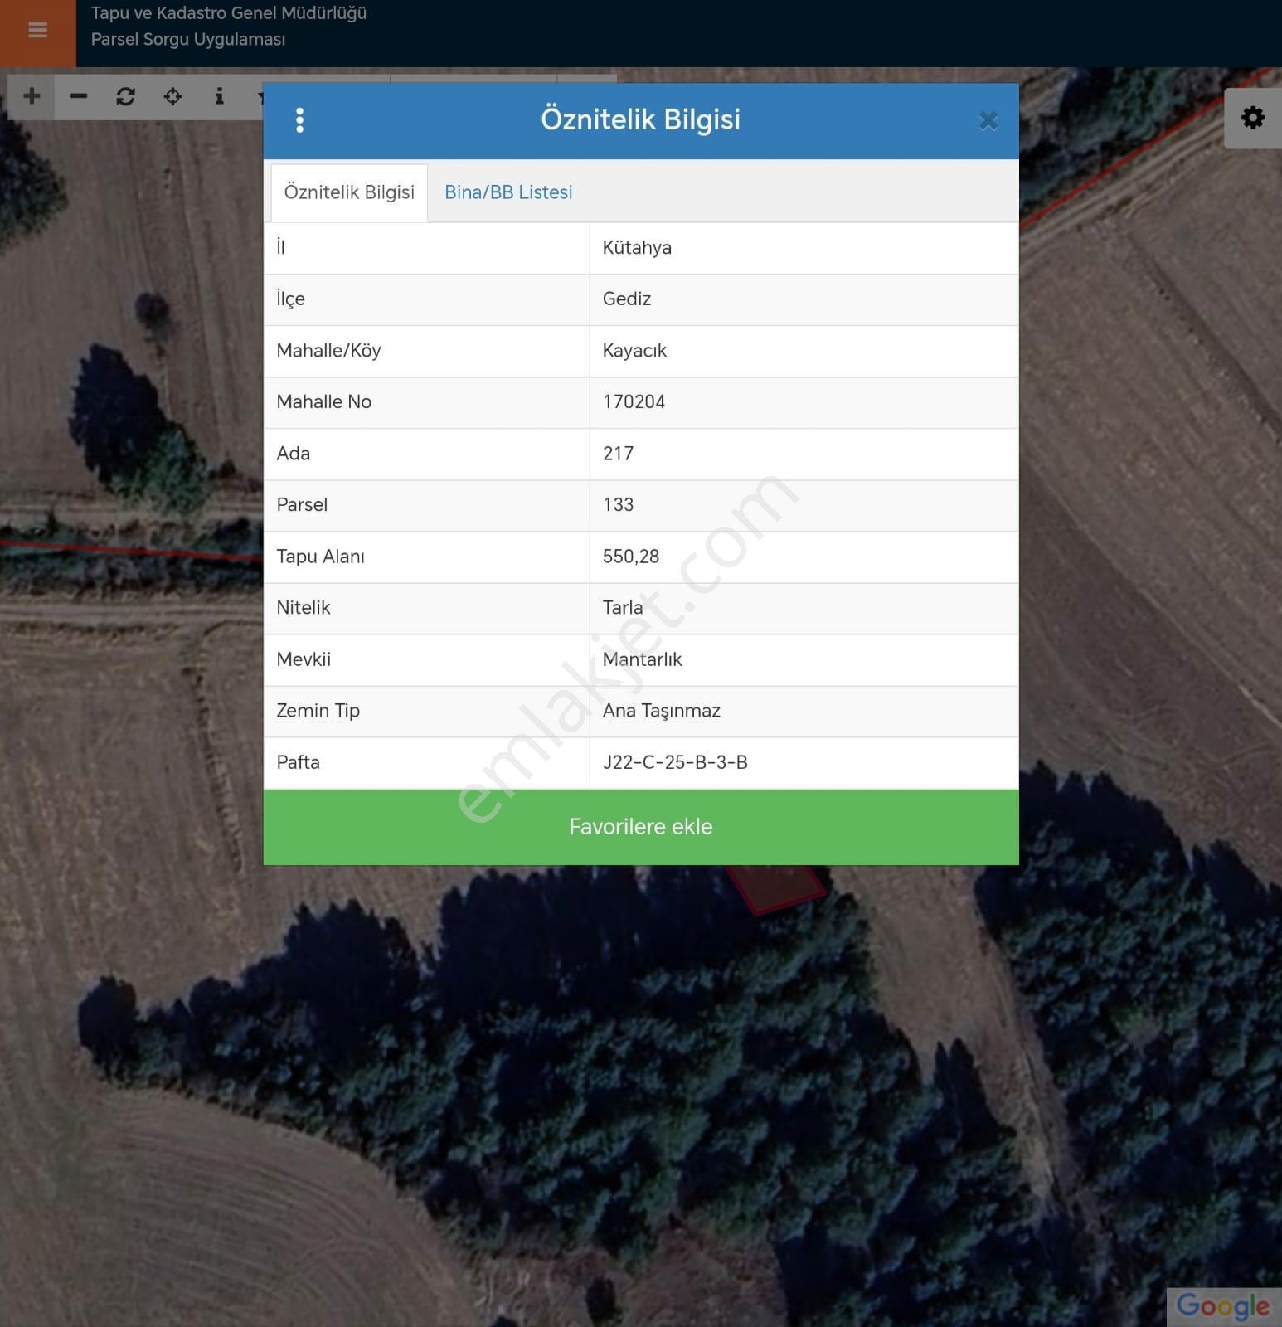This screenshot has height=1327, width=1282.
Task: Open the hamburger menu
Action: [x=37, y=32]
